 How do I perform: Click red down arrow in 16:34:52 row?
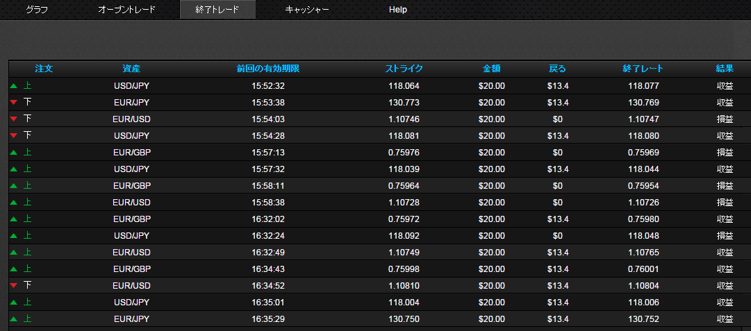14,286
